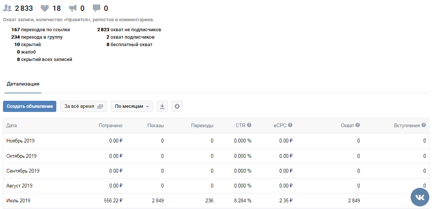Click the reach people icon beside 2 833
Image resolution: width=433 pixels, height=209 pixels.
point(7,9)
